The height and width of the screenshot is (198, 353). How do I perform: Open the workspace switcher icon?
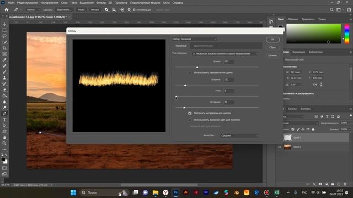pyautogui.click(x=339, y=10)
